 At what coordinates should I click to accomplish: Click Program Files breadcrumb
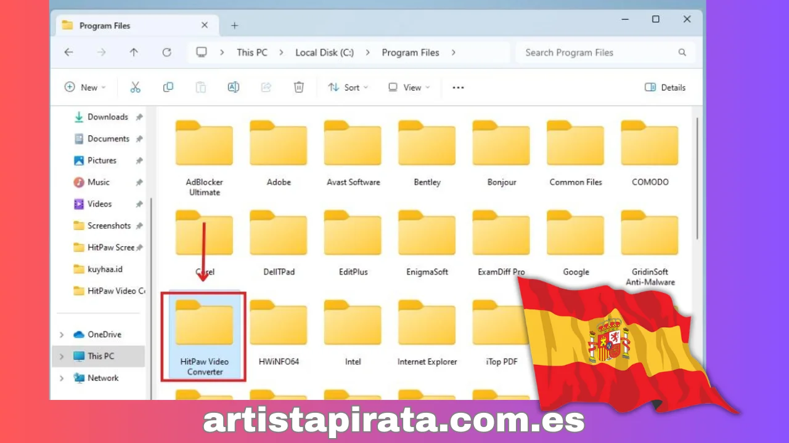point(411,52)
